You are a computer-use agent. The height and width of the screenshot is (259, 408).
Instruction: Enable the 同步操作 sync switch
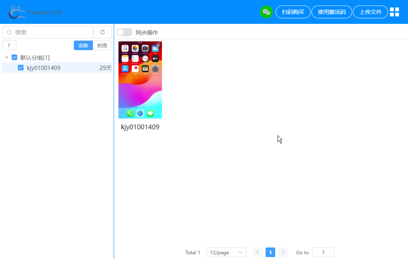tap(124, 32)
